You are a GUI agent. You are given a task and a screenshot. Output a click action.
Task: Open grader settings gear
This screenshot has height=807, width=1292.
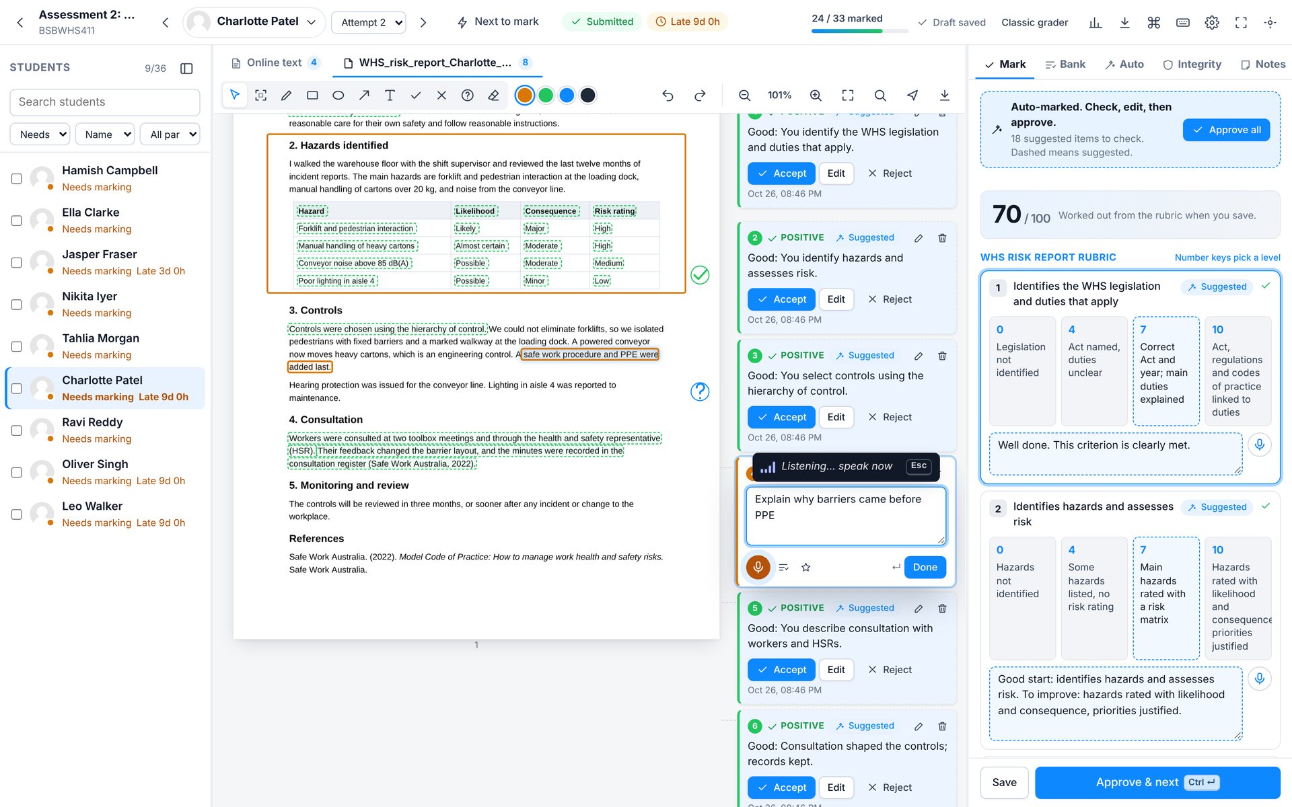[x=1212, y=22]
